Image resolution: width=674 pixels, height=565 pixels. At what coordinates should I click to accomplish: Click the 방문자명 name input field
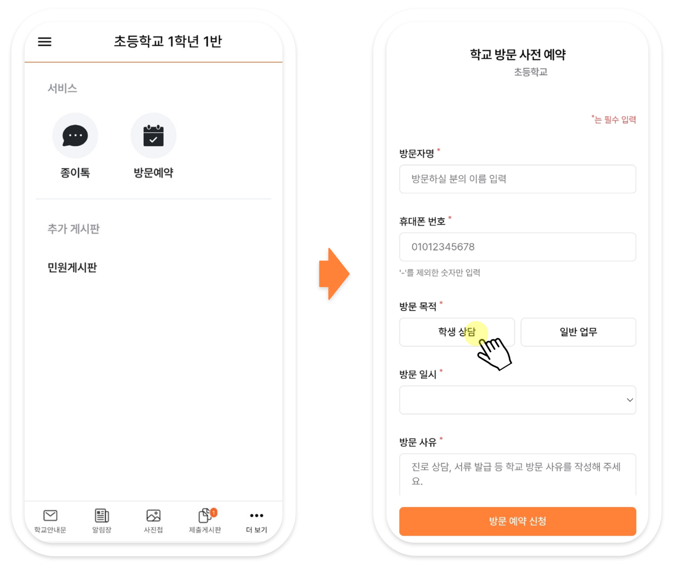pyautogui.click(x=518, y=179)
